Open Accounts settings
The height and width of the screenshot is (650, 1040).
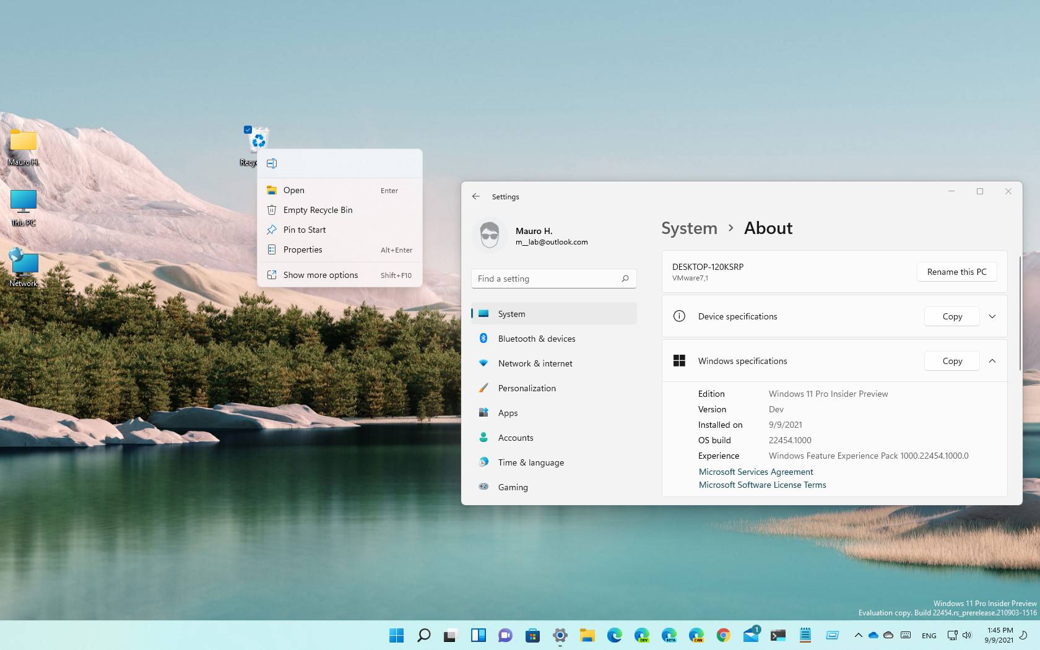point(515,438)
